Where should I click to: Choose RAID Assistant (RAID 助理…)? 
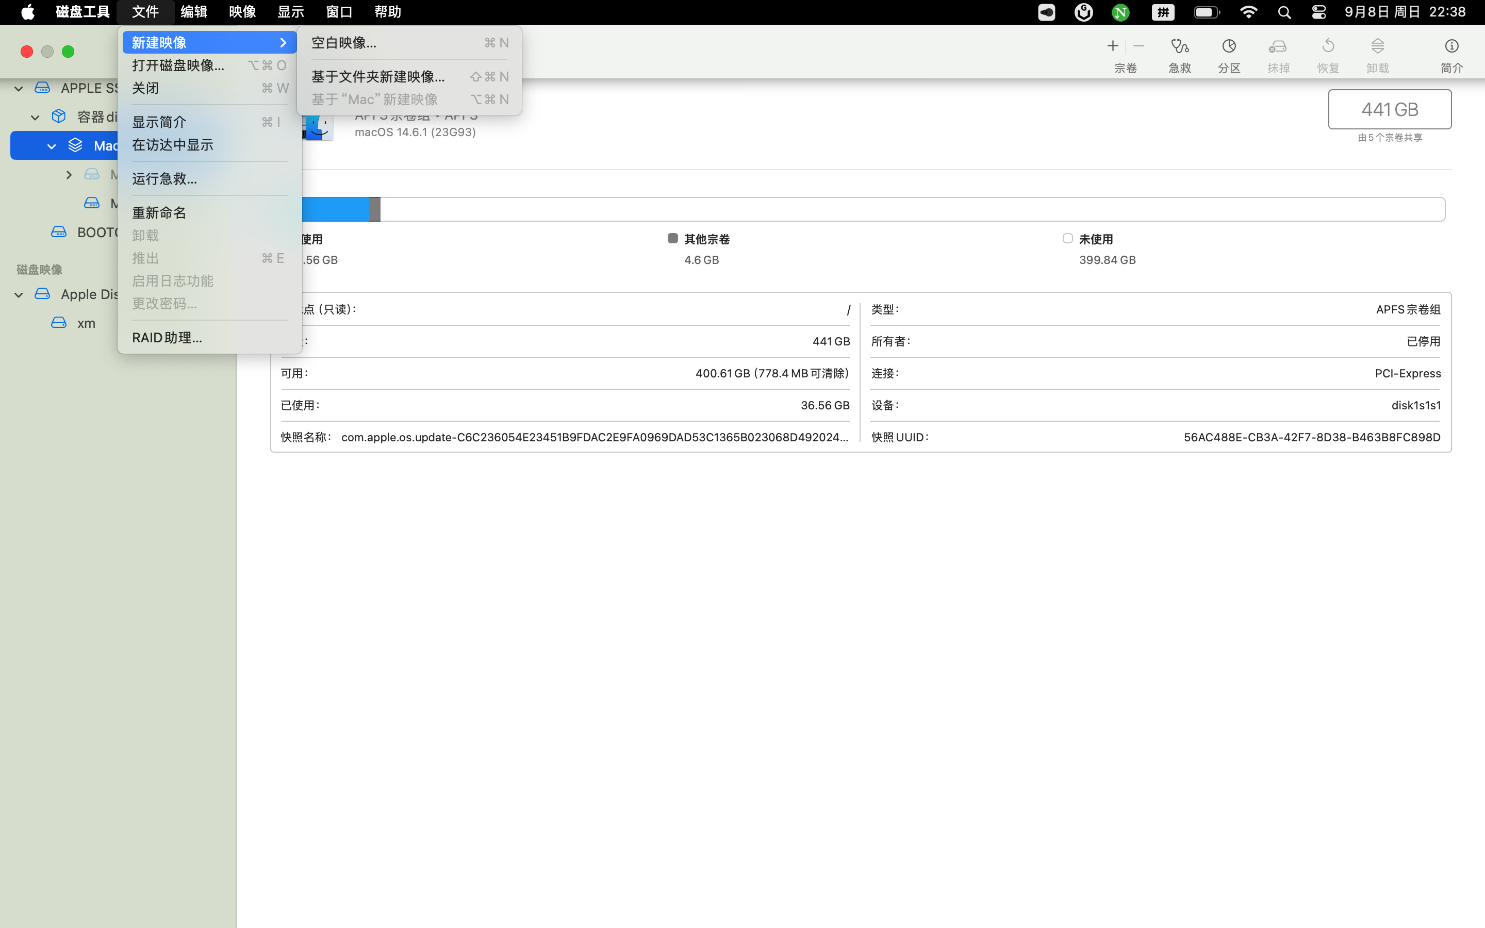click(209, 338)
